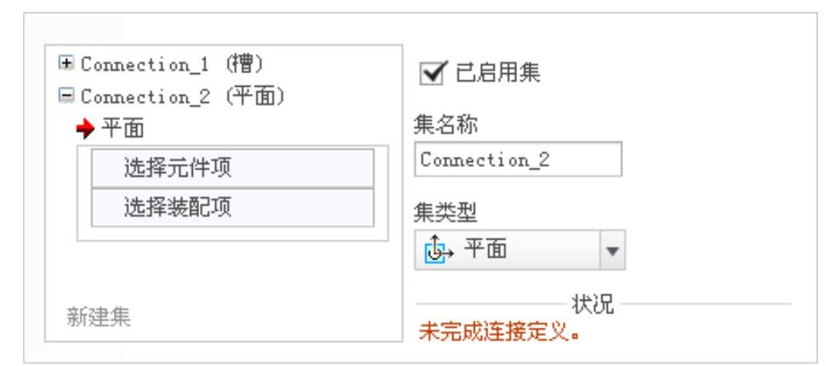Click the red arrow constraint icon
This screenshot has height=366, width=826.
[x=85, y=128]
